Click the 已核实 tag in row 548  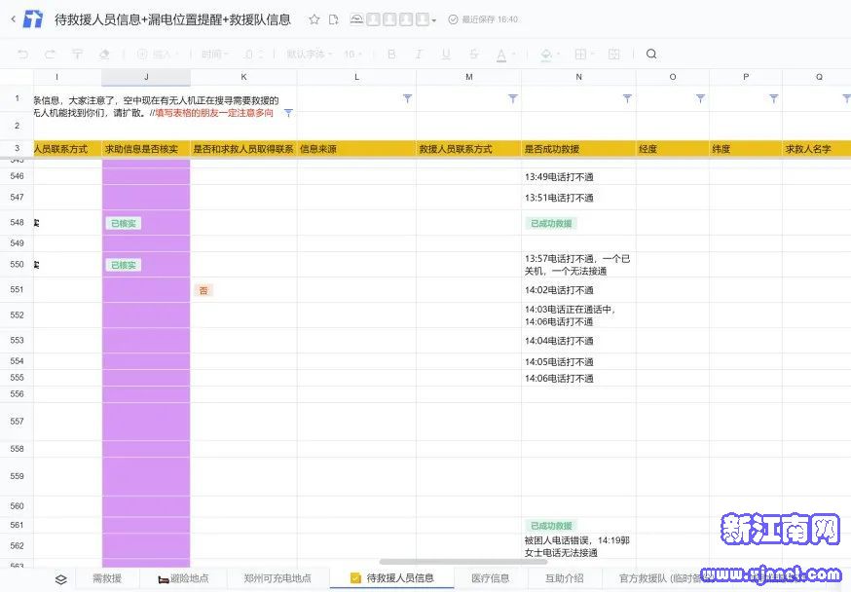pos(124,223)
